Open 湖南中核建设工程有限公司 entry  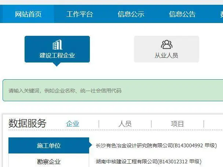[x=149, y=161]
